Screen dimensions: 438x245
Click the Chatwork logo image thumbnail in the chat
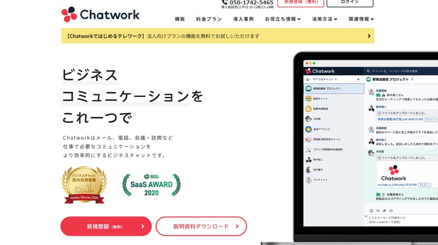[393, 173]
